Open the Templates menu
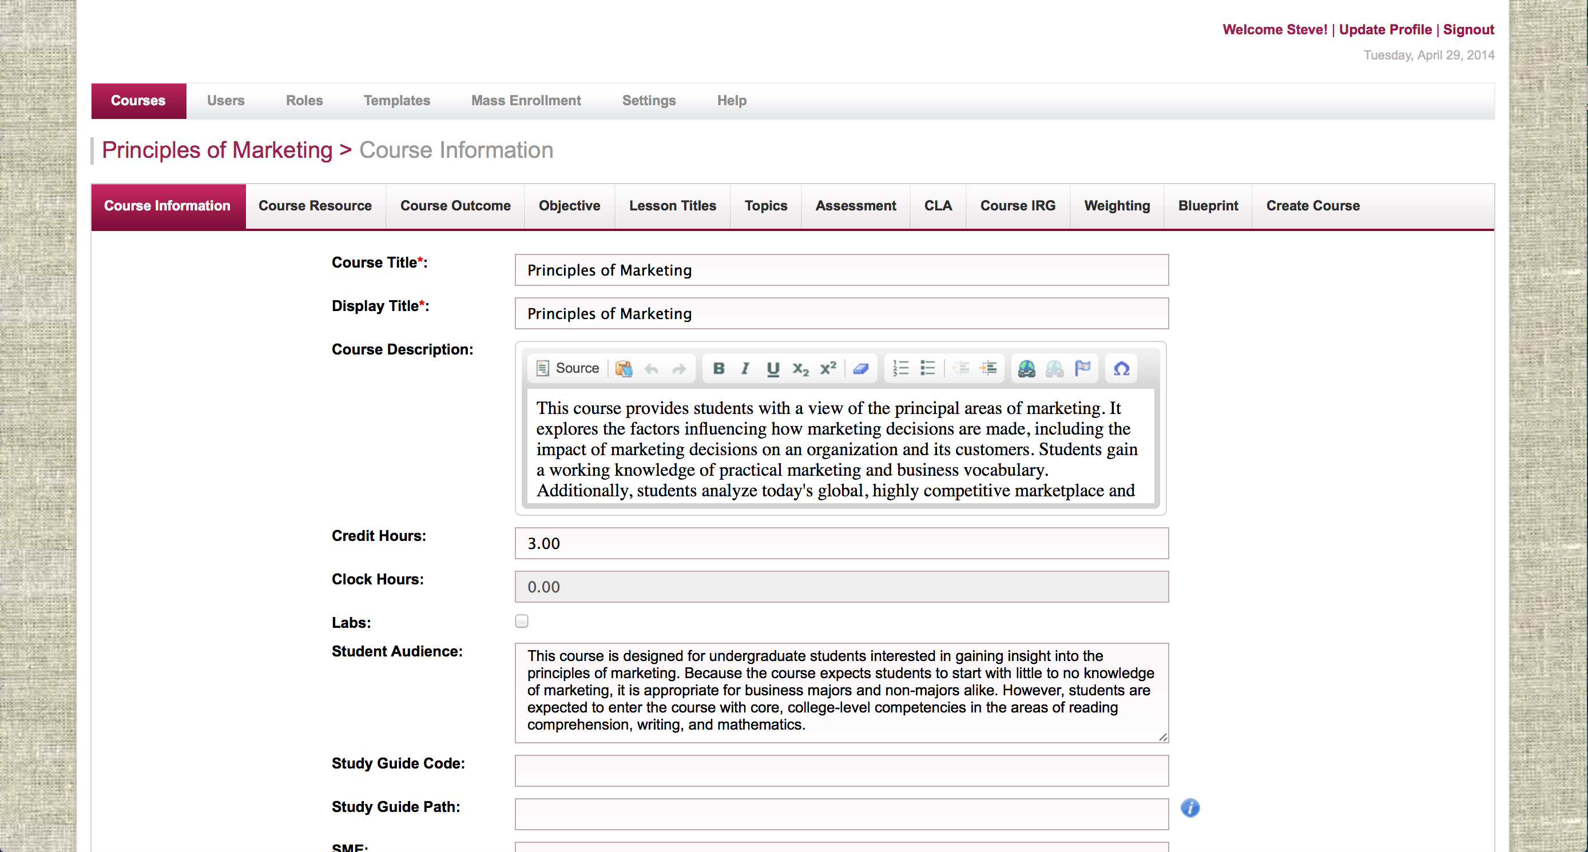 click(397, 101)
